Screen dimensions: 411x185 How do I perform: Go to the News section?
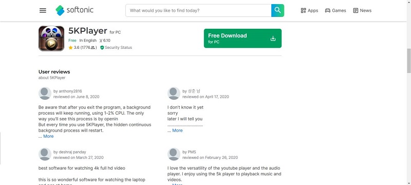tap(362, 10)
